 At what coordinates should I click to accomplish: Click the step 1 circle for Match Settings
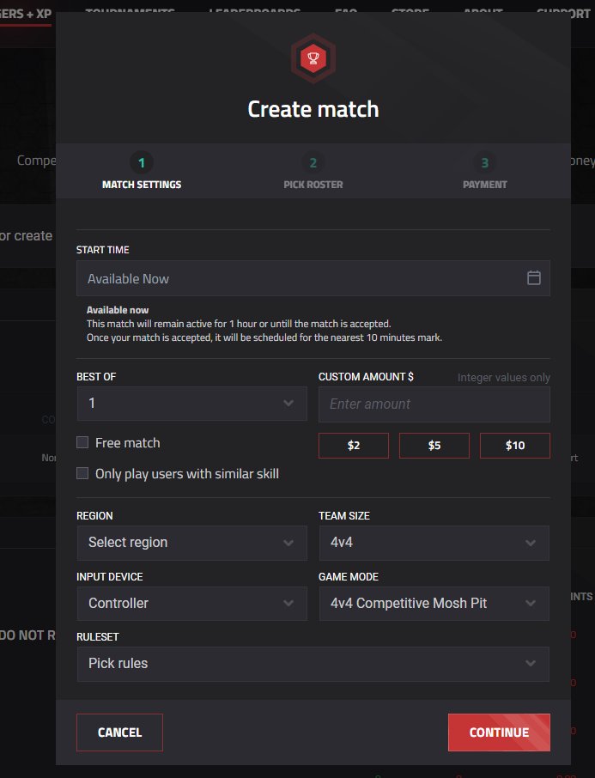point(142,162)
